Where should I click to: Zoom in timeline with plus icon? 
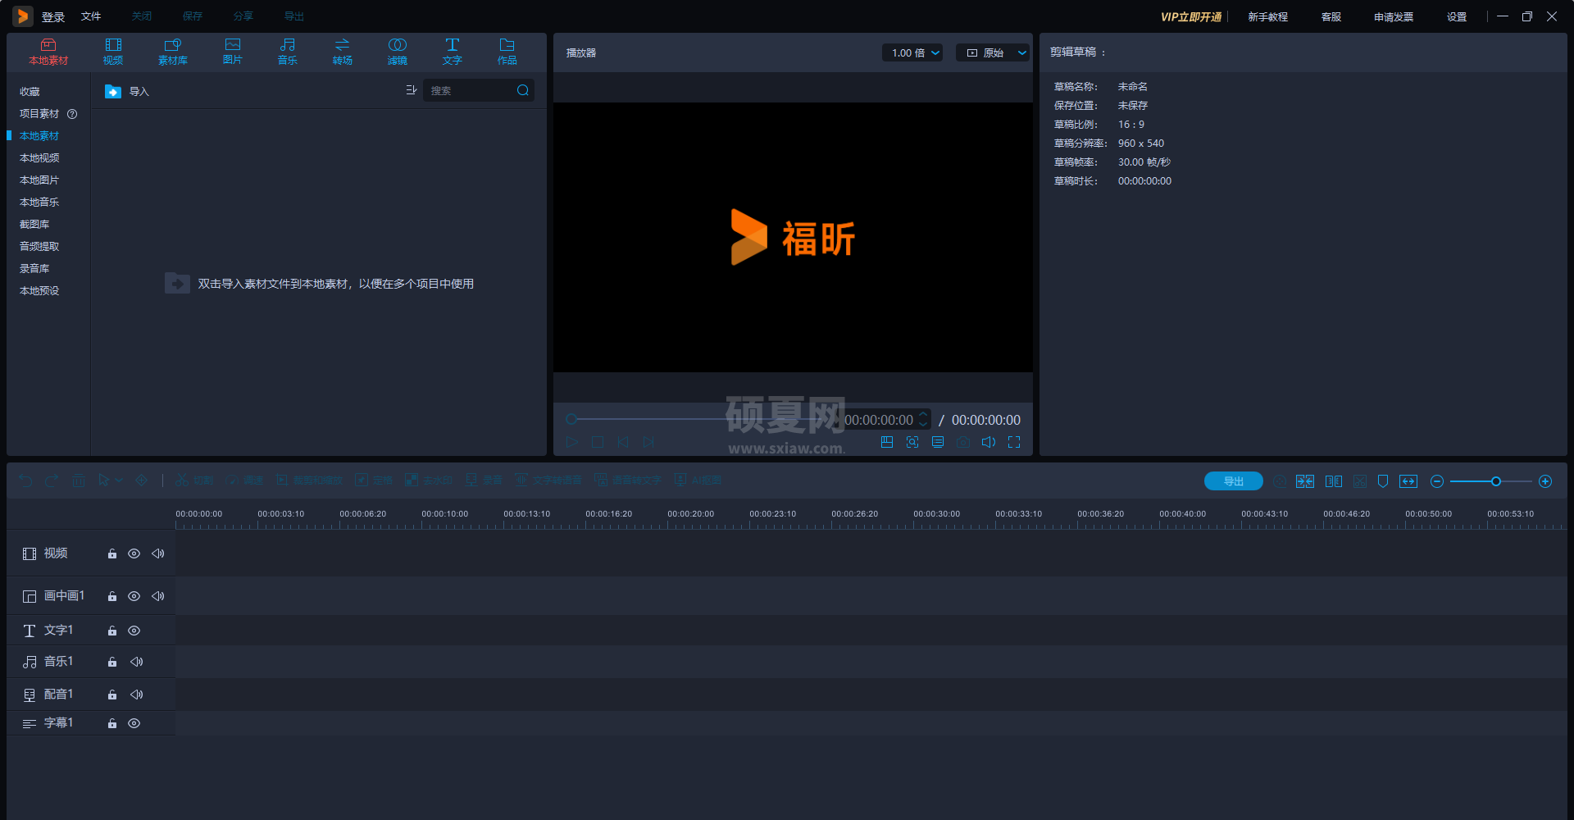point(1545,481)
